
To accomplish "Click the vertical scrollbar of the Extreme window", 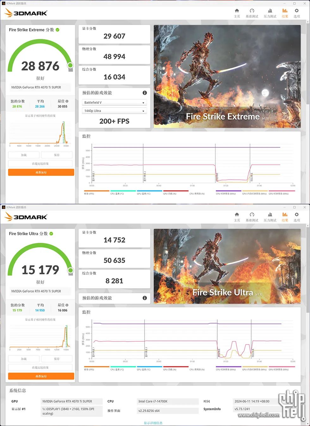I will point(308,63).
